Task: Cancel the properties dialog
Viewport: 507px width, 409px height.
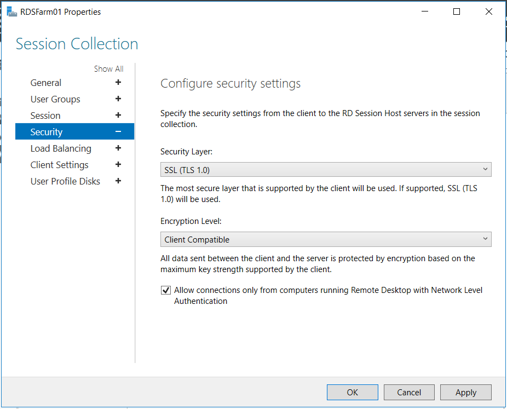Action: click(x=409, y=392)
